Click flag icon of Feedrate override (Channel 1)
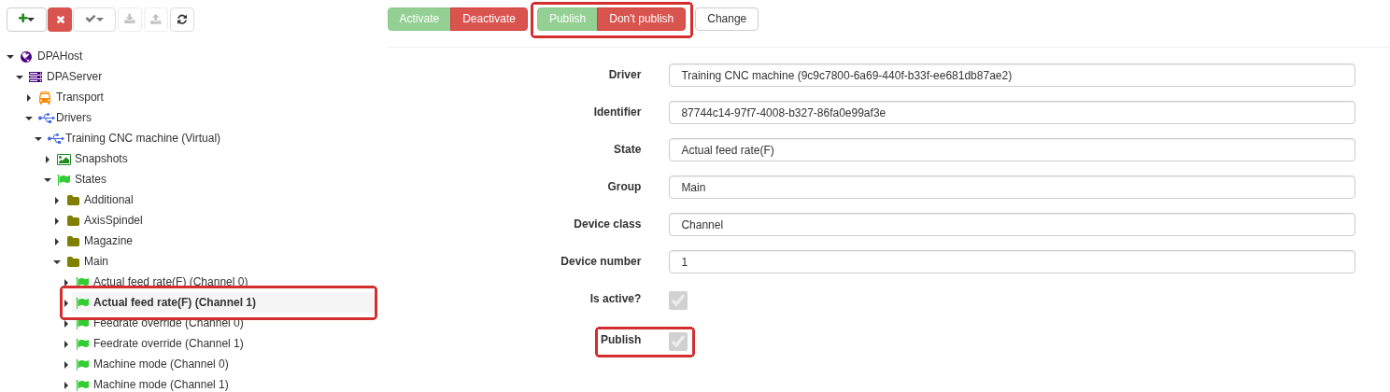The image size is (1390, 392). (82, 343)
